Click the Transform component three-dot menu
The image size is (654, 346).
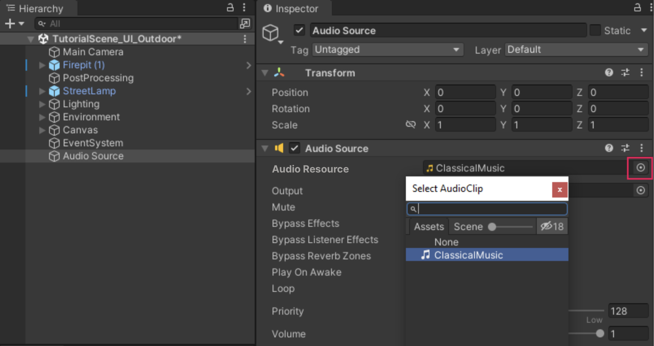[x=641, y=73]
